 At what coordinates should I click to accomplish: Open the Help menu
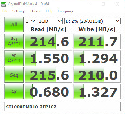[49, 11]
